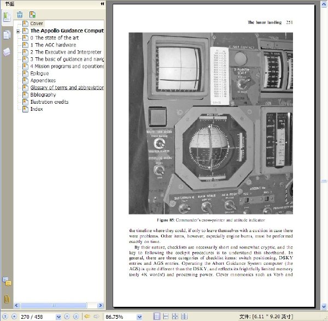Click file size status text

click(x=266, y=317)
